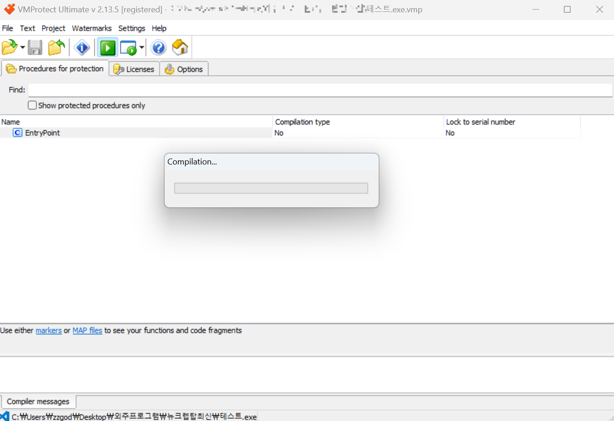The image size is (614, 421).
Task: Open the markers hyperlink
Action: (x=48, y=330)
